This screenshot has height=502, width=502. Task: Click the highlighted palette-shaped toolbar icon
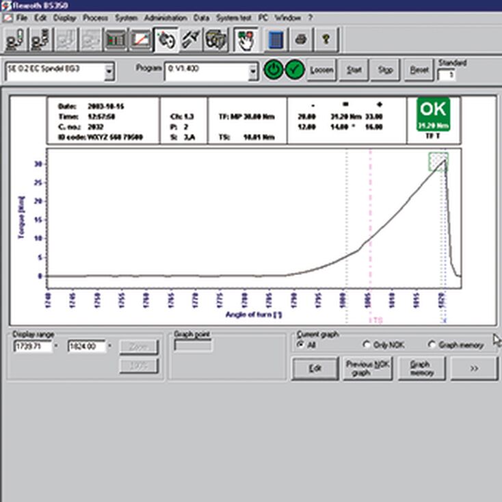pos(166,40)
